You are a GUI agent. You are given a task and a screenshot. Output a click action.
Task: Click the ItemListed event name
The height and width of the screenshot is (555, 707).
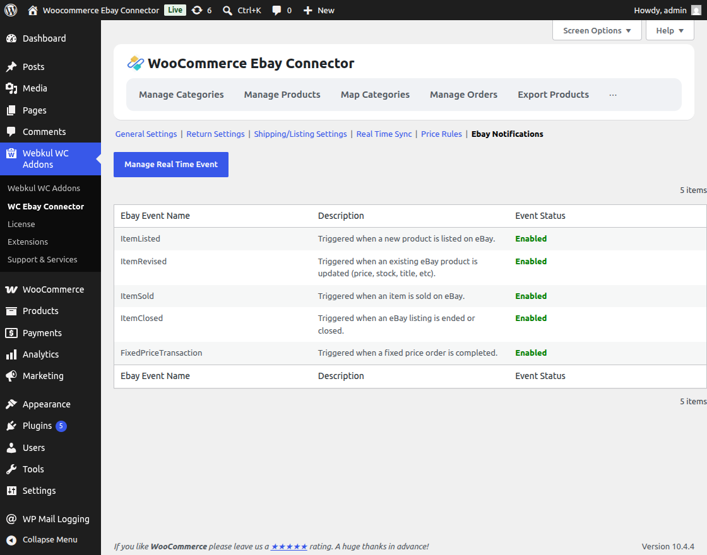pos(140,239)
